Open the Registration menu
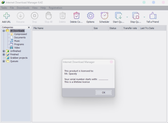 [x=55, y=8]
